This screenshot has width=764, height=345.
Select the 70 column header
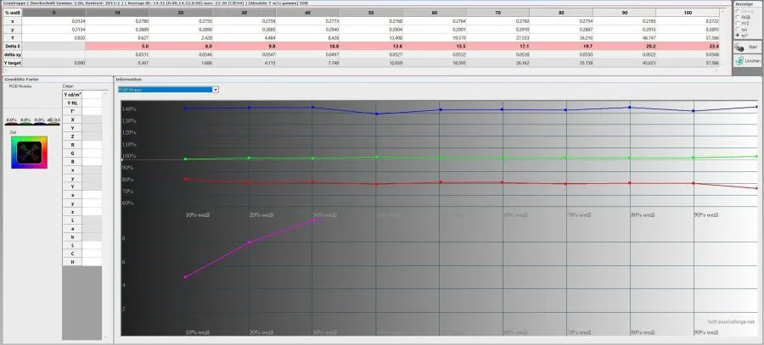click(498, 12)
